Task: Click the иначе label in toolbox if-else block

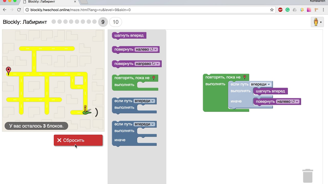Action: click(120, 140)
